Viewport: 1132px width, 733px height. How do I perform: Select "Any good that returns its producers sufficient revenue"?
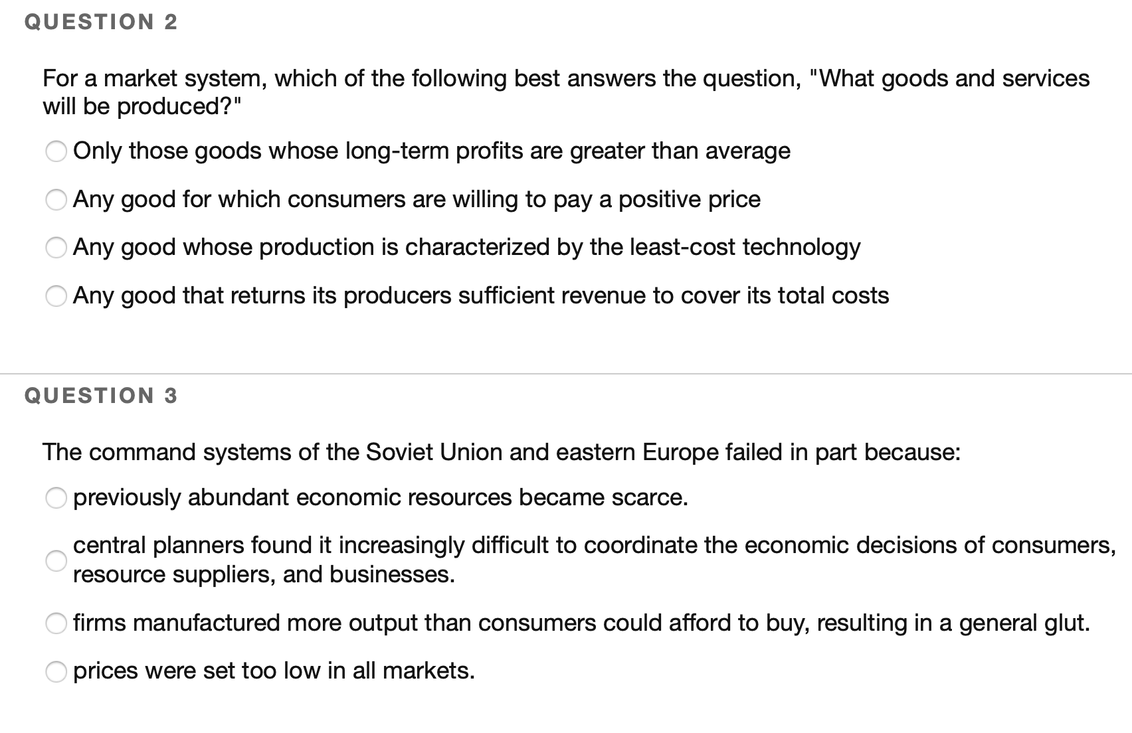pyautogui.click(x=56, y=297)
